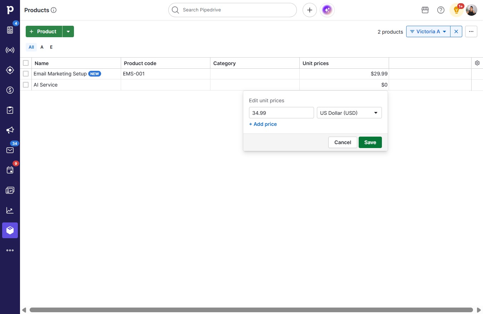Toggle the select all products checkbox

(26, 63)
